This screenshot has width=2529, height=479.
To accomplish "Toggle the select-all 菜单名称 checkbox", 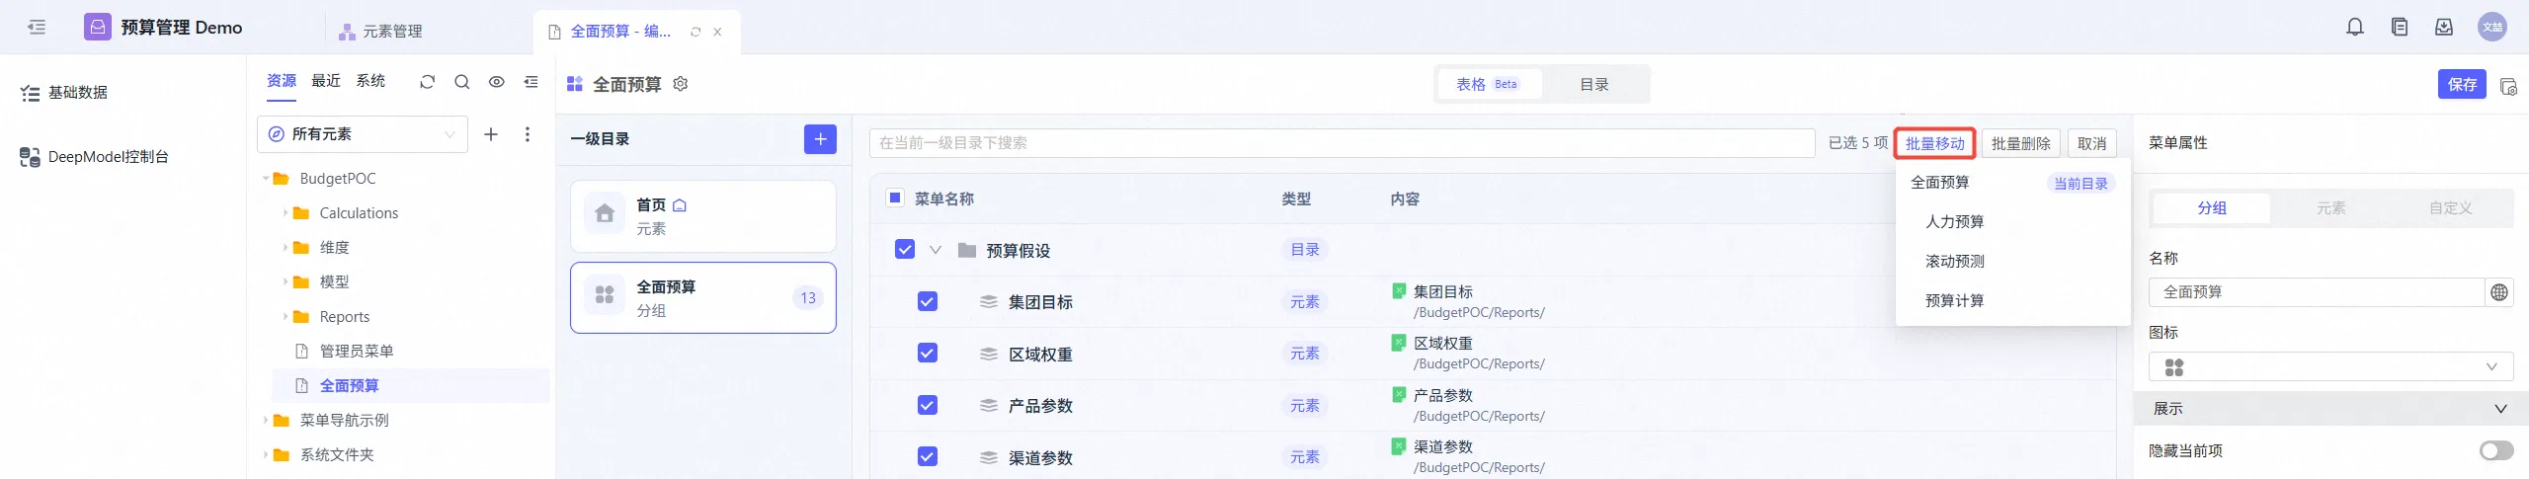I will coord(895,198).
